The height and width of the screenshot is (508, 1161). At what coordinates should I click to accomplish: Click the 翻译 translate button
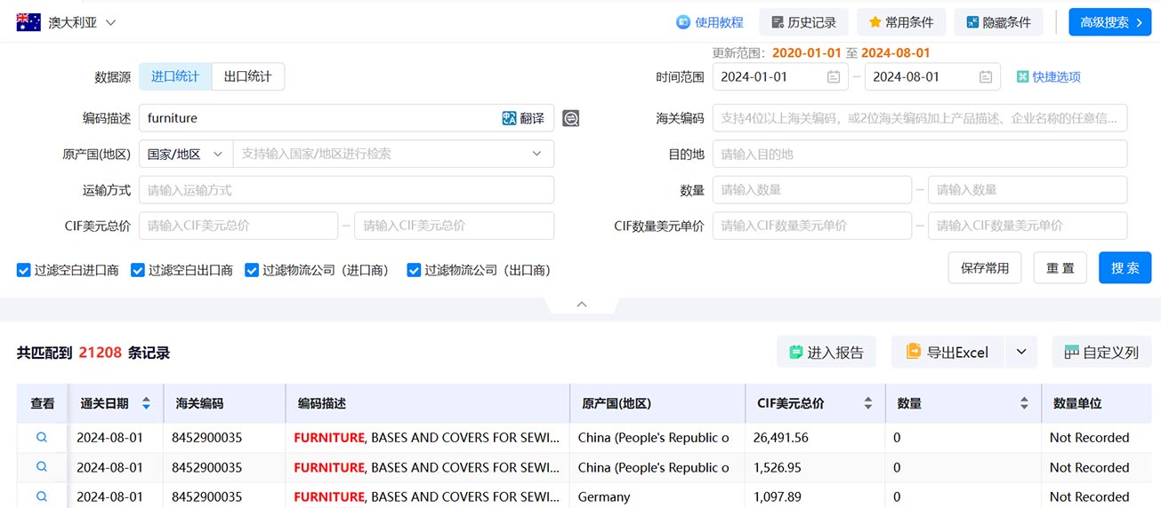tap(523, 118)
